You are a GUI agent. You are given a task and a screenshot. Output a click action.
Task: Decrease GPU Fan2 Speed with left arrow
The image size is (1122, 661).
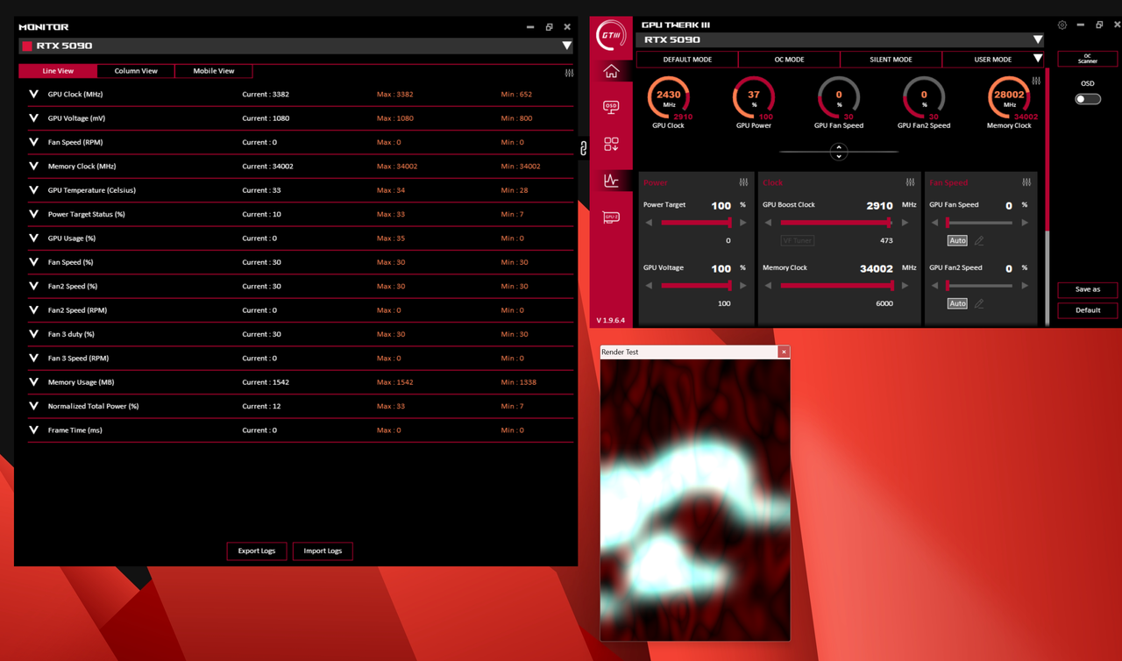(935, 286)
